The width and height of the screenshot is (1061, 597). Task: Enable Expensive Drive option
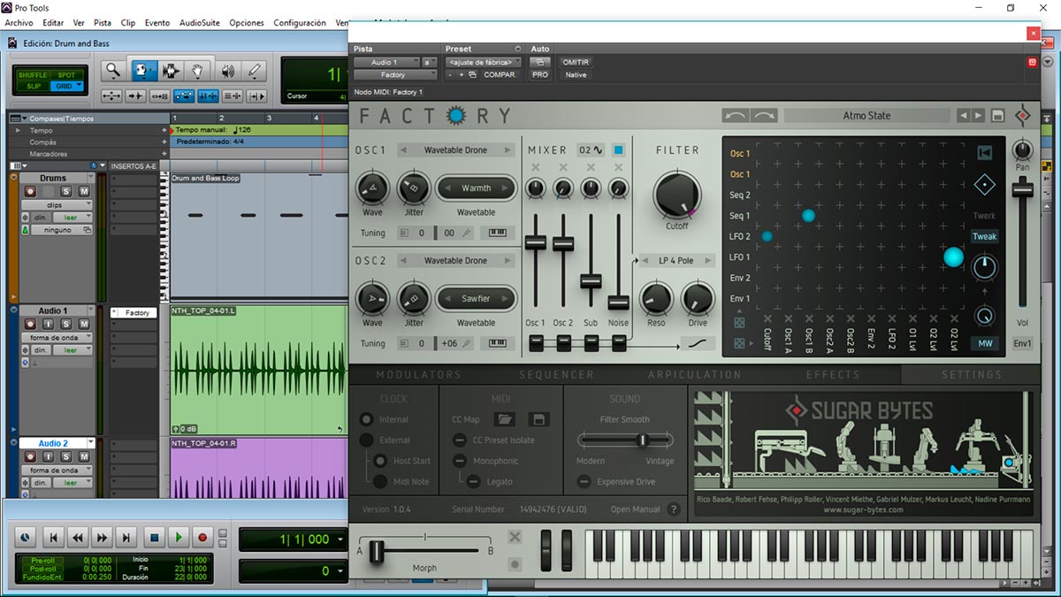tap(584, 482)
